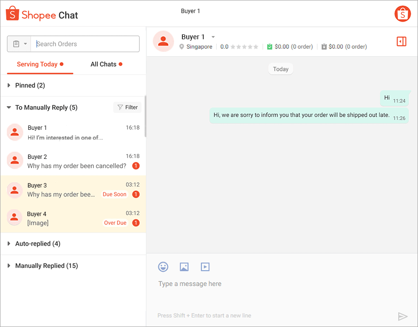Click the Buyer 2 avatar icon

click(15, 160)
